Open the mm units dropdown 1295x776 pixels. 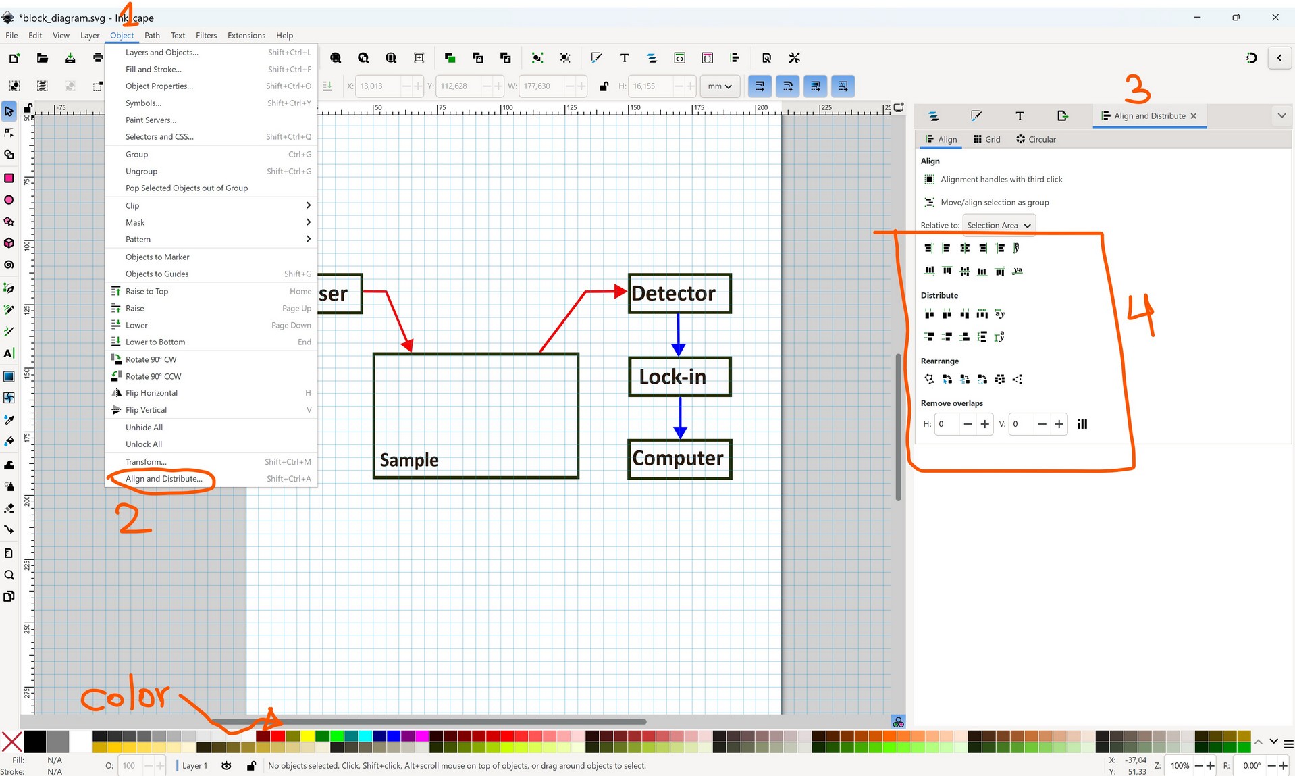point(720,86)
